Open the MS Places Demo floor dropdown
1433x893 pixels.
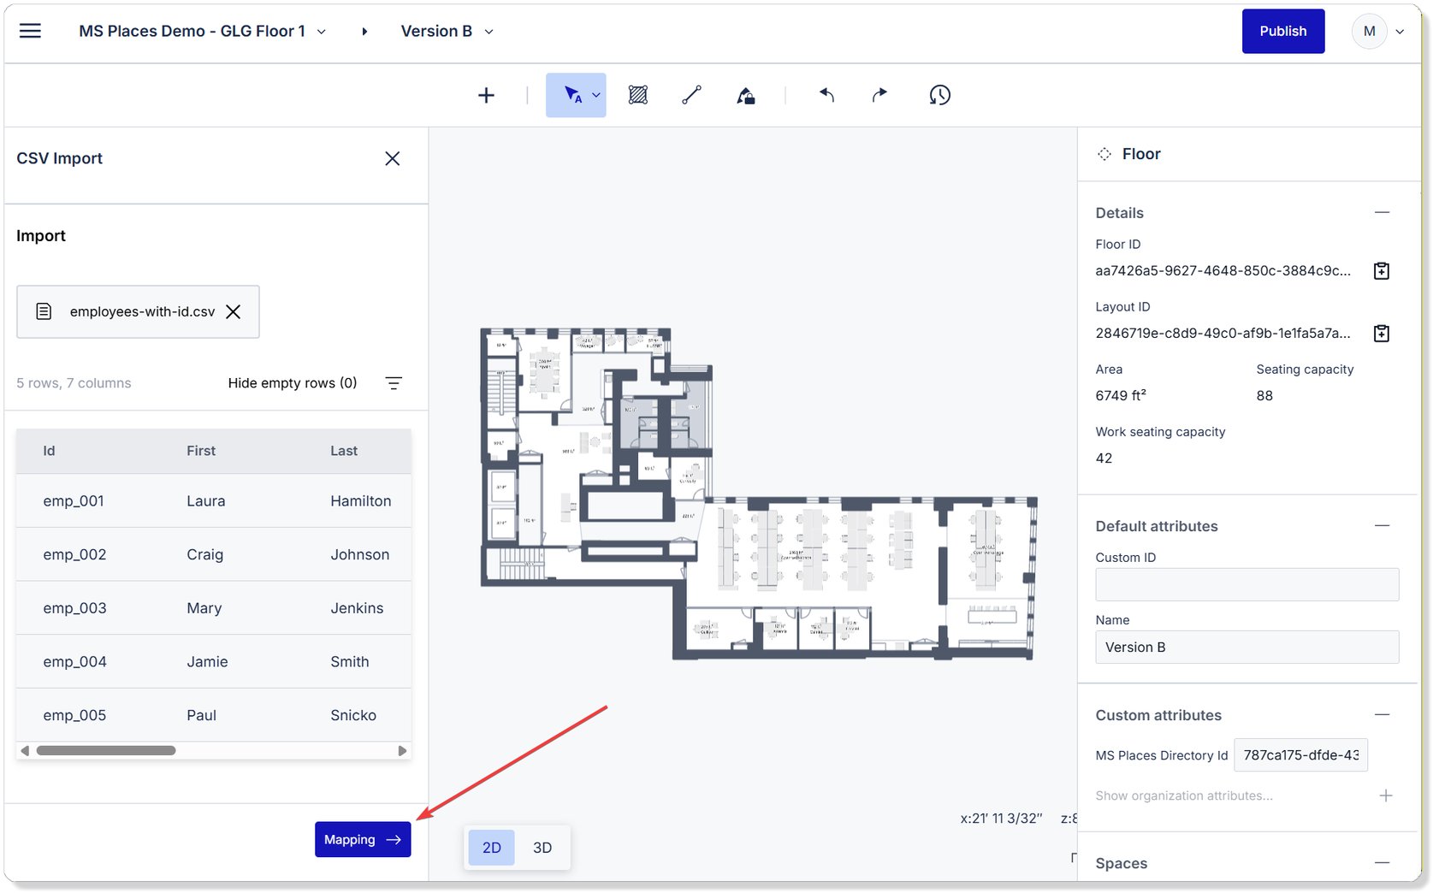[x=321, y=31]
